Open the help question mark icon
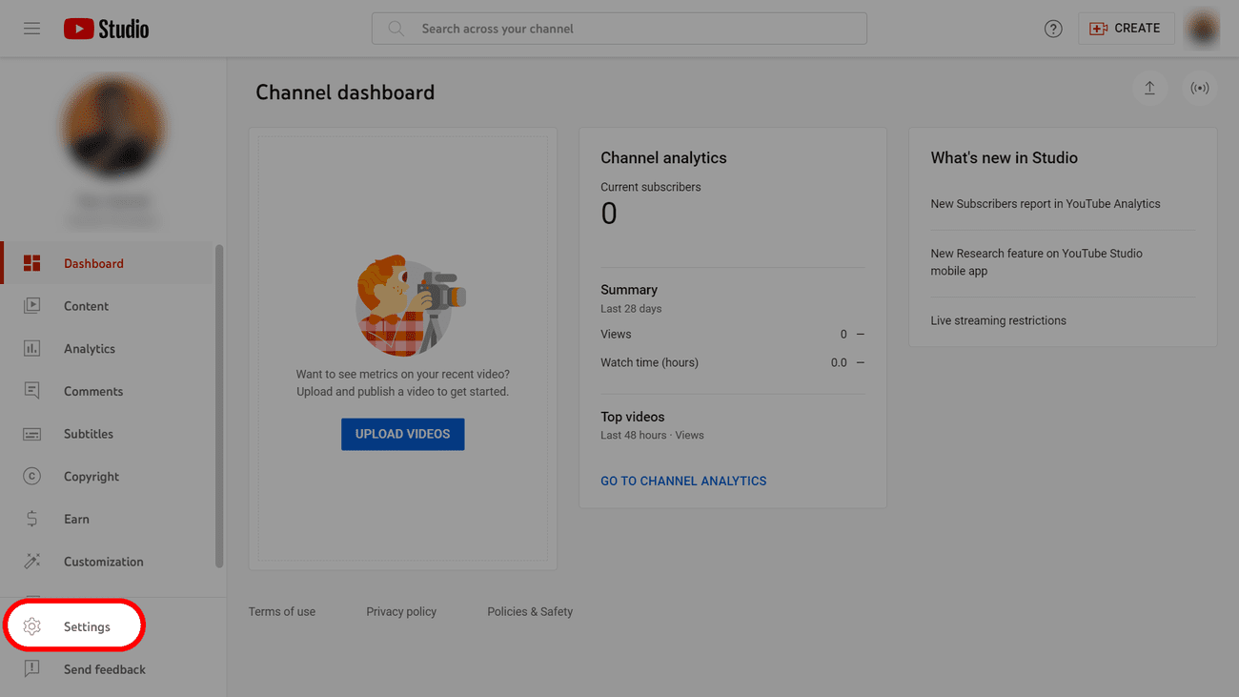The width and height of the screenshot is (1239, 697). point(1053,29)
